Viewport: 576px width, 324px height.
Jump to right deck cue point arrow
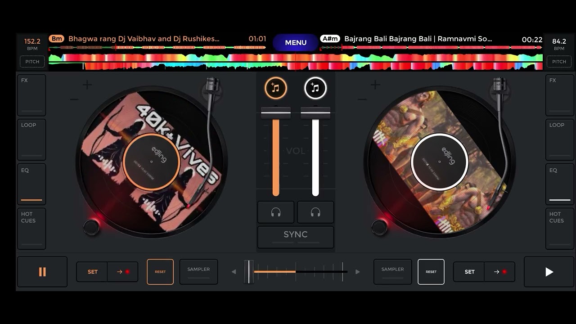500,272
